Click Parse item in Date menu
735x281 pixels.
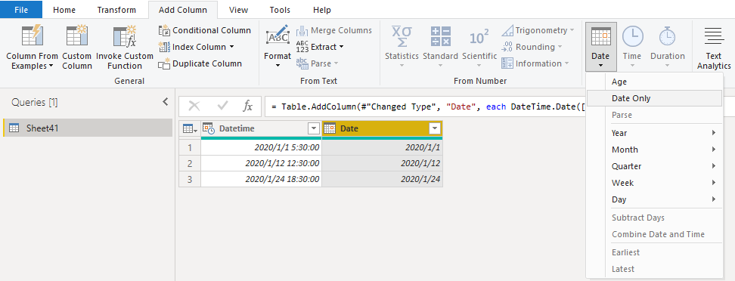pos(654,115)
